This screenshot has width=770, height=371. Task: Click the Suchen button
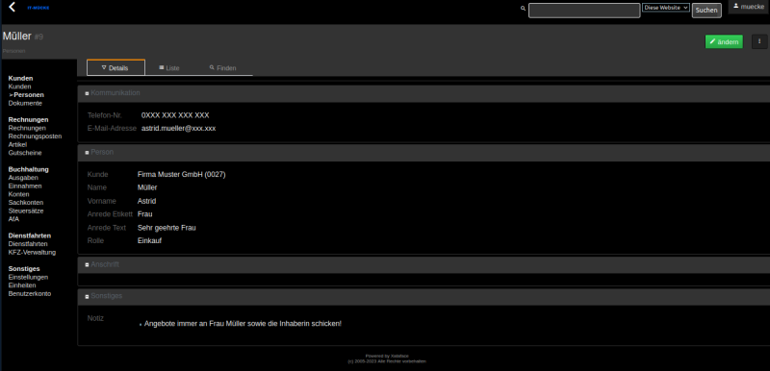pyautogui.click(x=706, y=11)
